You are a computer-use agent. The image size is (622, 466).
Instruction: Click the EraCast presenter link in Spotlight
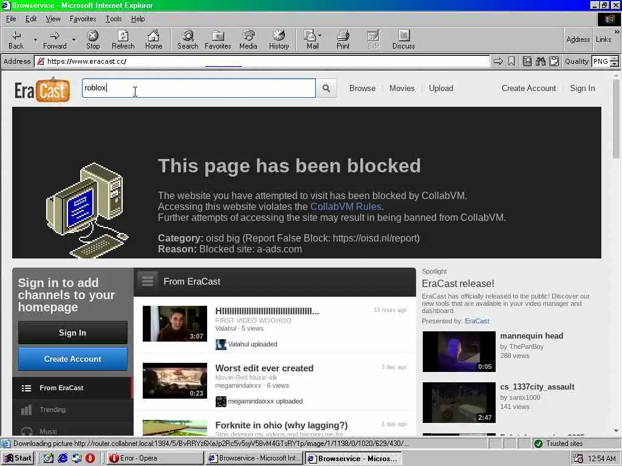pos(477,321)
